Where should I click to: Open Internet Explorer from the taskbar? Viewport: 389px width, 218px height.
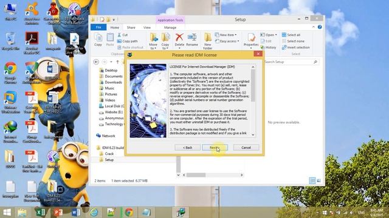point(94,213)
